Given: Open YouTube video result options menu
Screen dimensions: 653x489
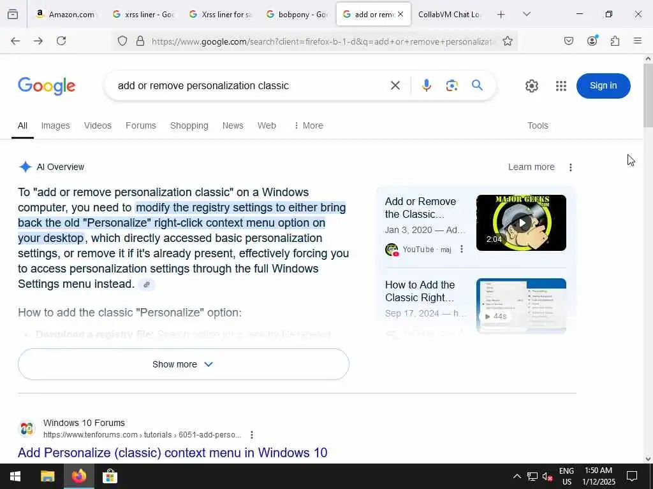Looking at the screenshot, I should pos(462,249).
